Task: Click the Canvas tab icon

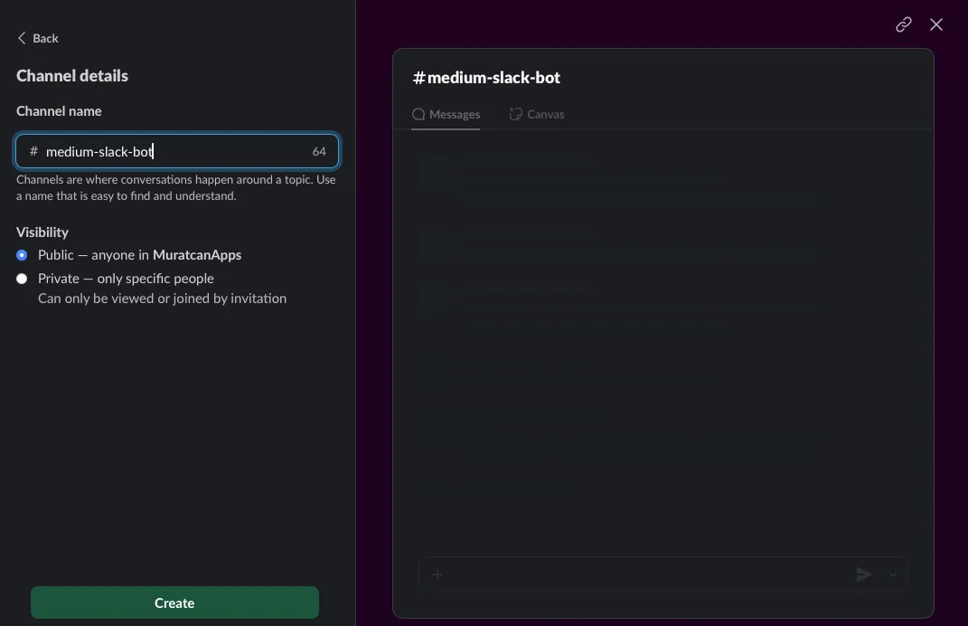Action: 515,114
